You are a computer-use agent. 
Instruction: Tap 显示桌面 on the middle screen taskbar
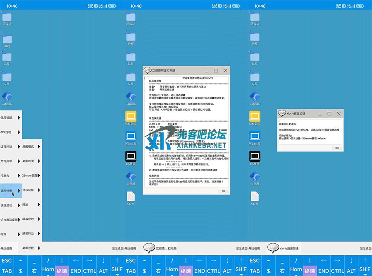point(241,248)
